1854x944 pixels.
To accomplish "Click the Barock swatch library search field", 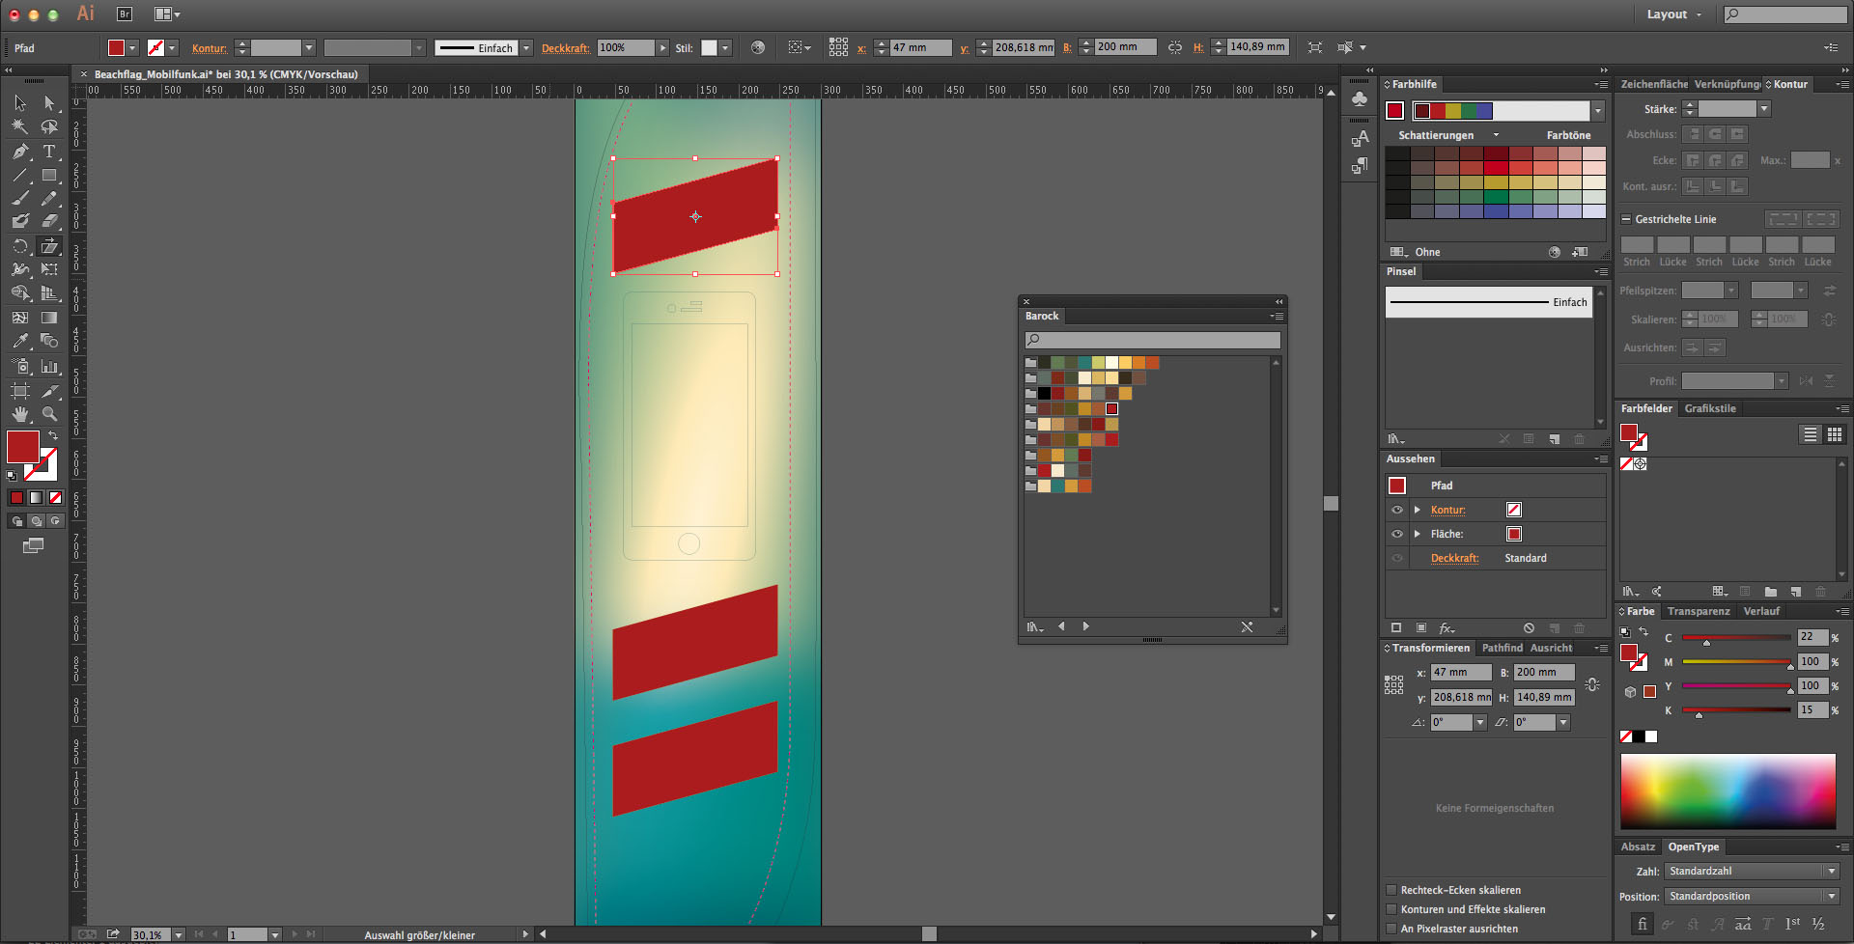I will point(1153,340).
